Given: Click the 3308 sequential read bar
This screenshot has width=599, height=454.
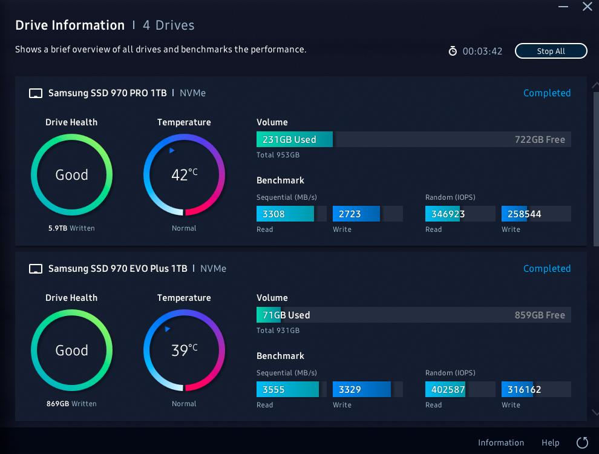Looking at the screenshot, I should click(x=292, y=214).
